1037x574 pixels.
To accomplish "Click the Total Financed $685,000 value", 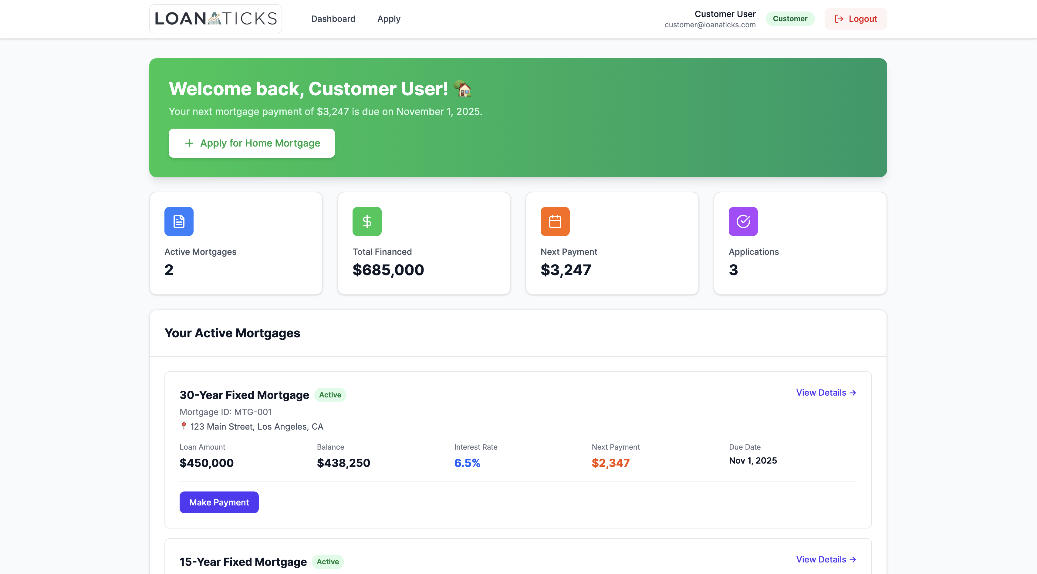I will (388, 270).
